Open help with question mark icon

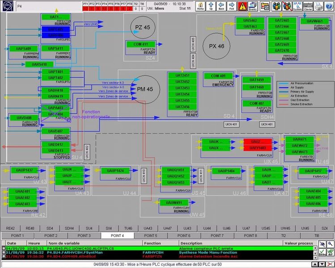tap(329, 6)
